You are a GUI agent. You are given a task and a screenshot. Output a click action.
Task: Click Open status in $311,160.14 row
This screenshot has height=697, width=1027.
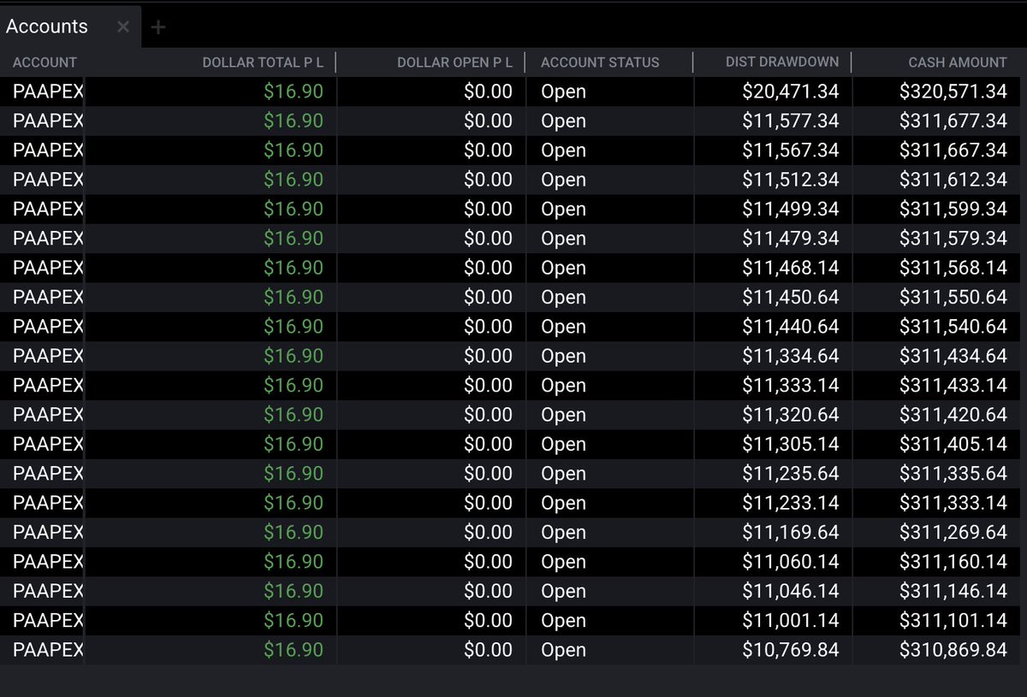click(563, 562)
